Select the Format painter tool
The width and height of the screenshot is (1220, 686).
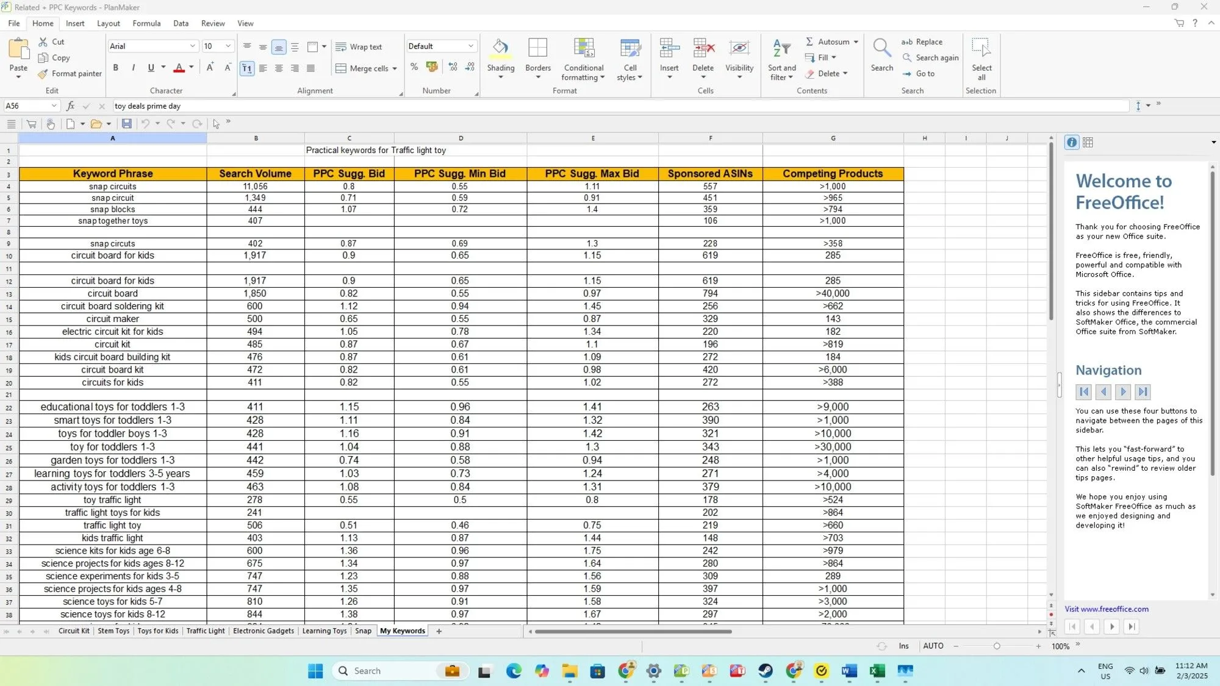coord(70,73)
